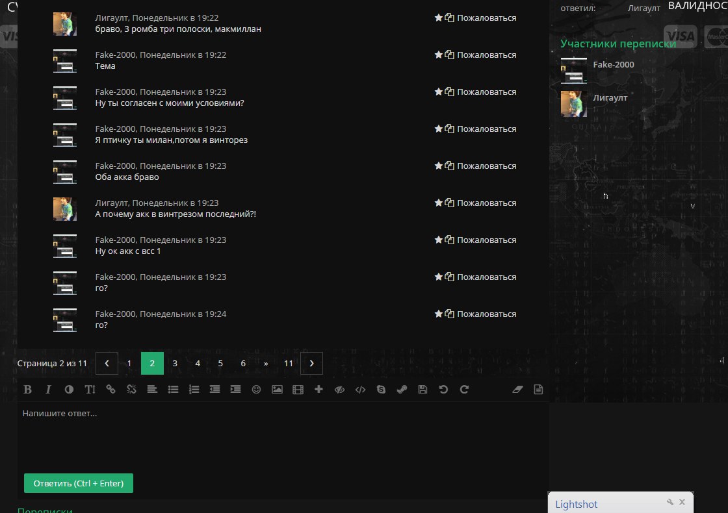The height and width of the screenshot is (513, 728).
Task: Close the Lightshot notification popup
Action: [x=682, y=502]
